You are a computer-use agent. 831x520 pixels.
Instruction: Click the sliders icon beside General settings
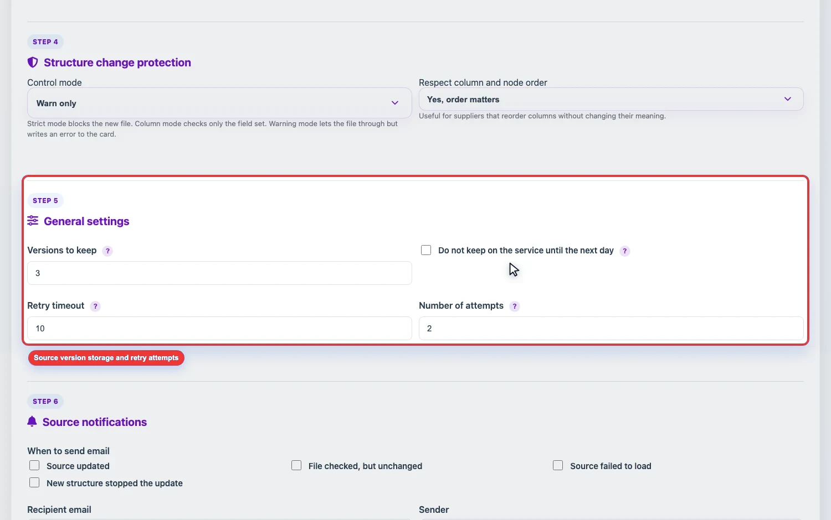click(x=33, y=221)
